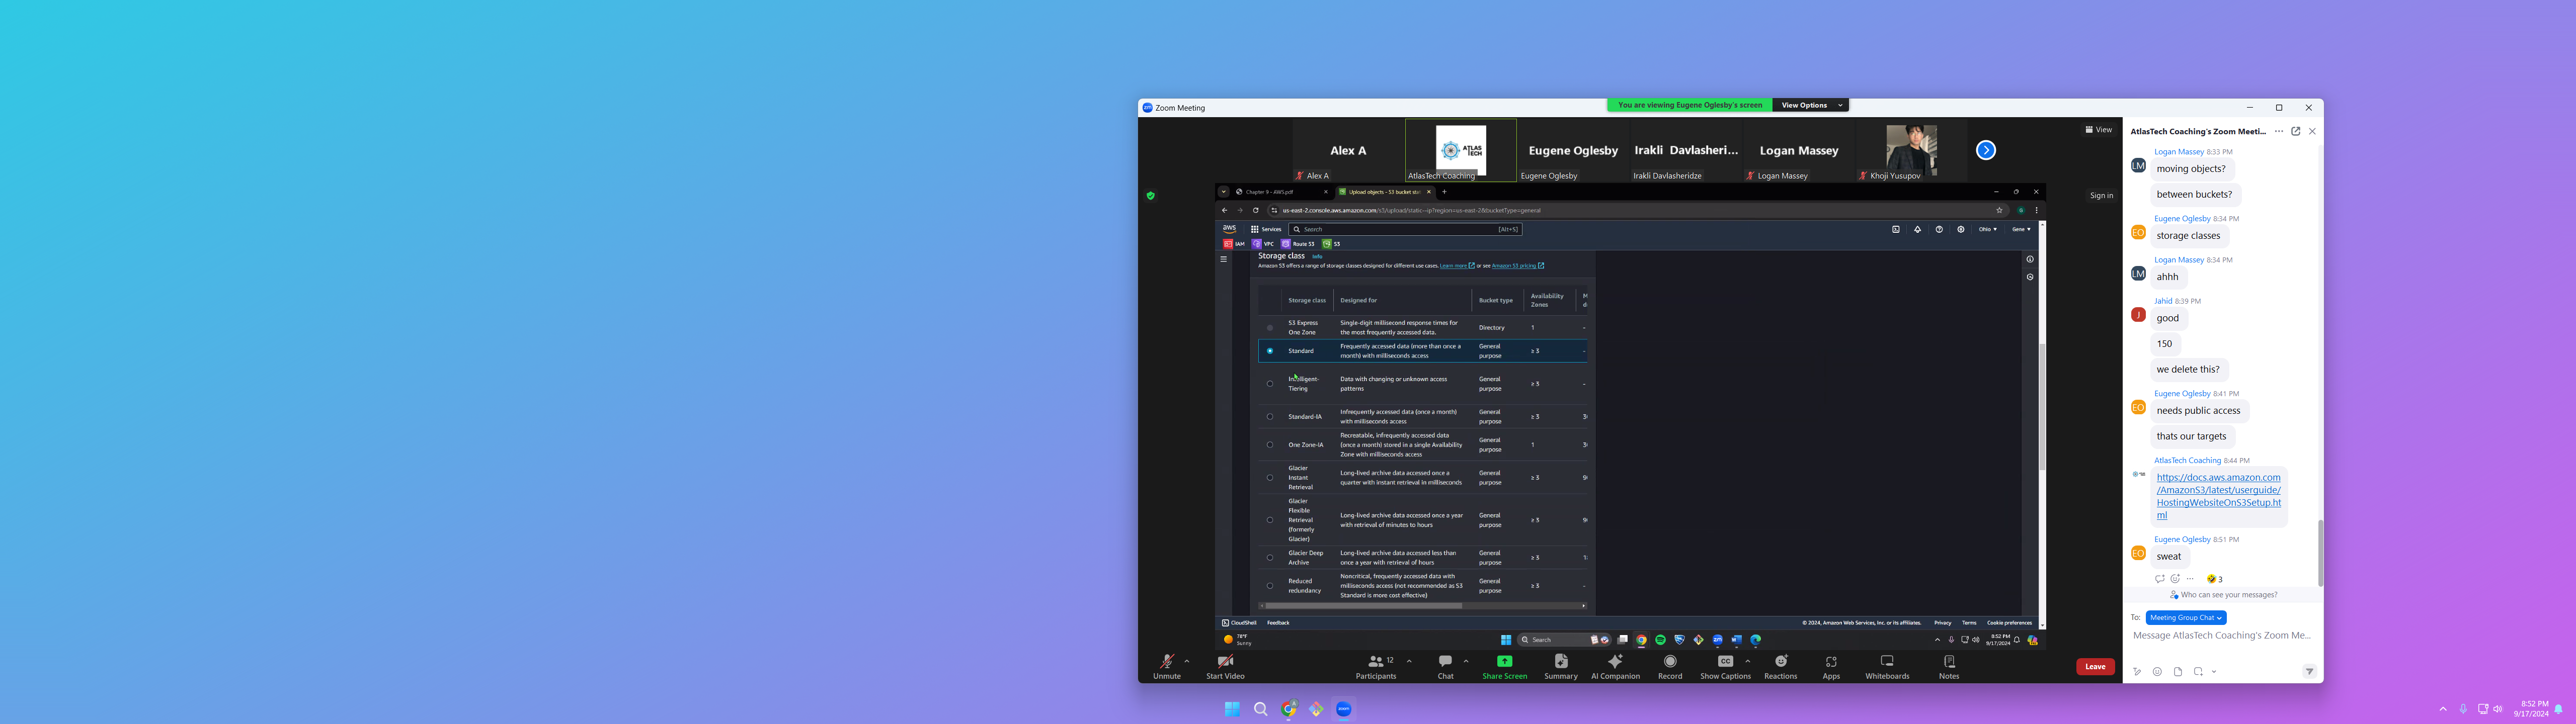Expand audio options arrow beside Unmute

(x=1187, y=661)
